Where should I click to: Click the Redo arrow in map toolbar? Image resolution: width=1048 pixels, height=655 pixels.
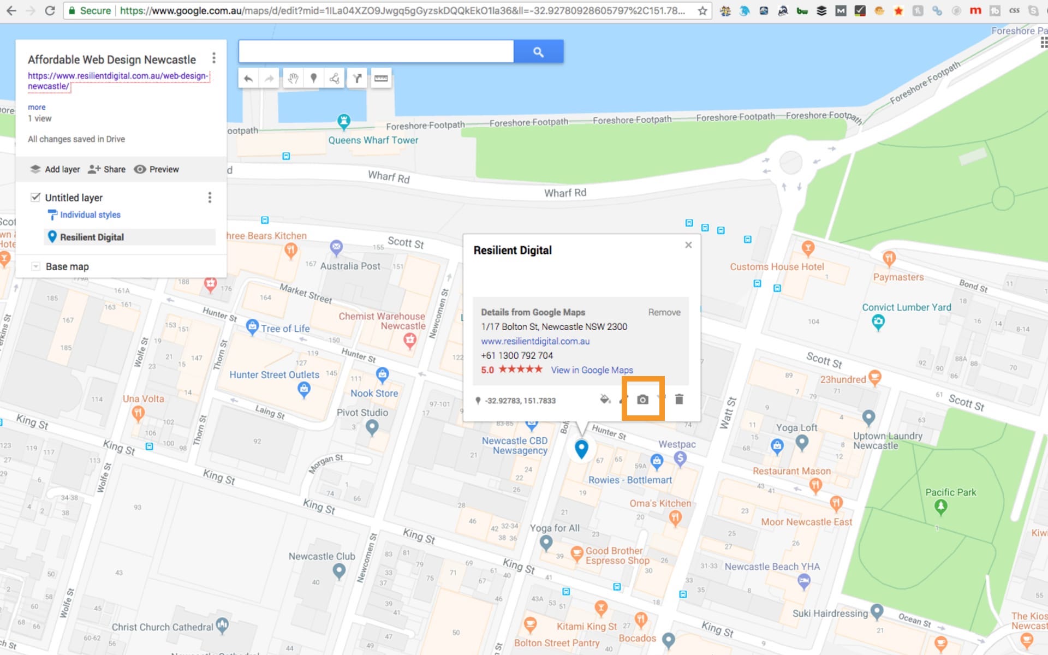point(269,79)
